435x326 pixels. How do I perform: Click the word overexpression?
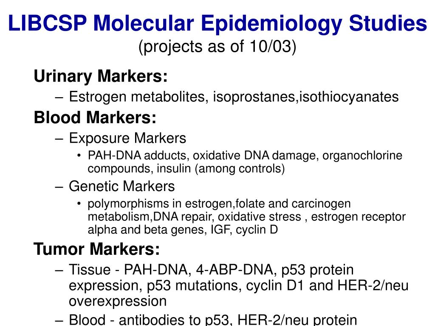[x=118, y=301]
